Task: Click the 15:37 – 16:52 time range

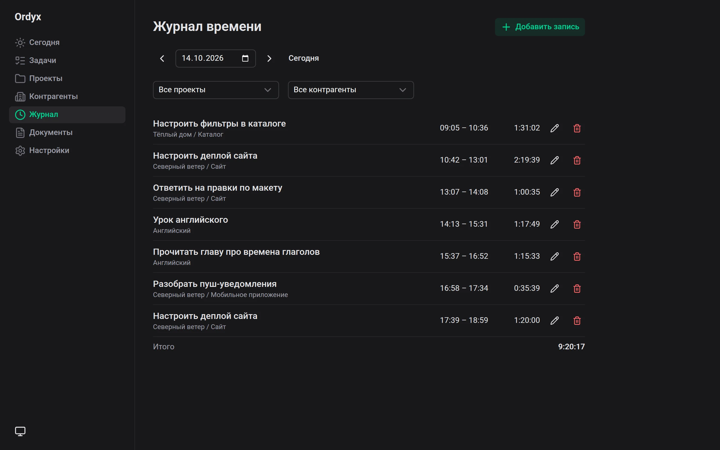Action: (x=464, y=256)
